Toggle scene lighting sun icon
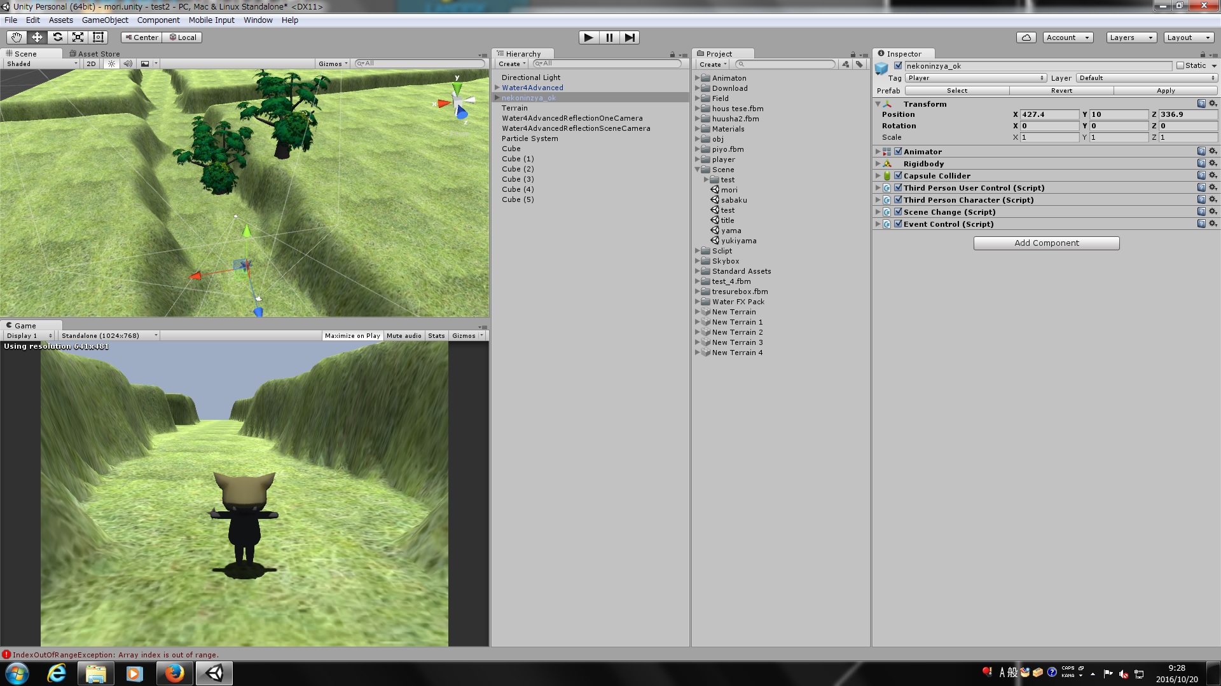1221x686 pixels. (112, 64)
